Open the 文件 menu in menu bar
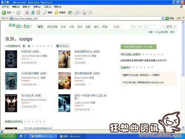This screenshot has height=139, width=185. point(6,7)
